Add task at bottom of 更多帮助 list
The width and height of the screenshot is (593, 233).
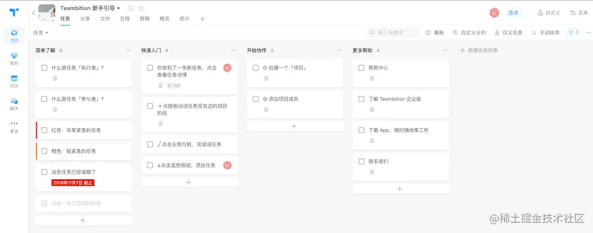coord(400,189)
